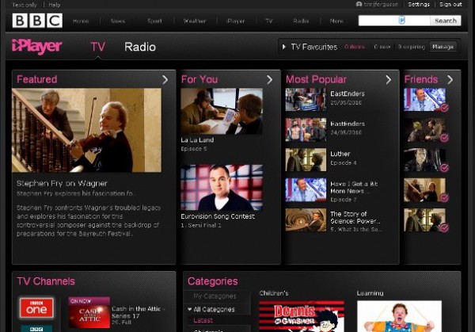Click the La La Land title text

pos(197,139)
